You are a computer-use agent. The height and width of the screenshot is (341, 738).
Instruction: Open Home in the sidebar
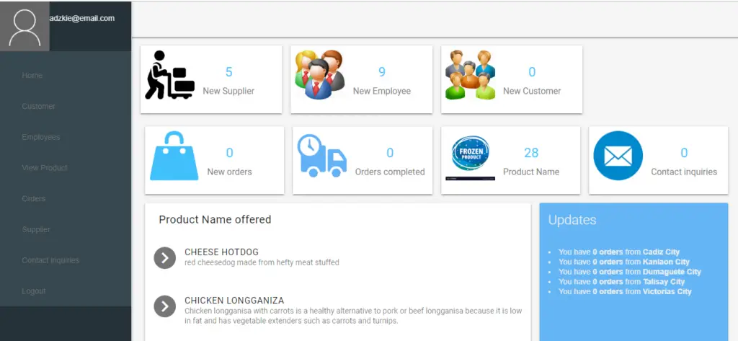[x=32, y=76]
